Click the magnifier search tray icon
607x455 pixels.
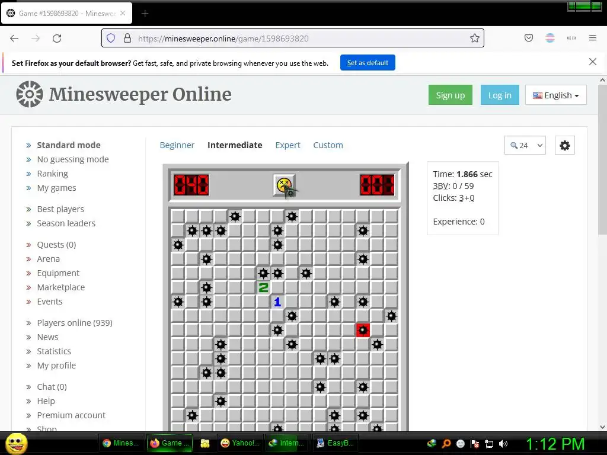coord(446,443)
